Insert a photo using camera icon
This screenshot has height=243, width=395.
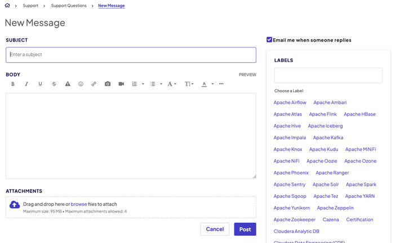tap(108, 84)
